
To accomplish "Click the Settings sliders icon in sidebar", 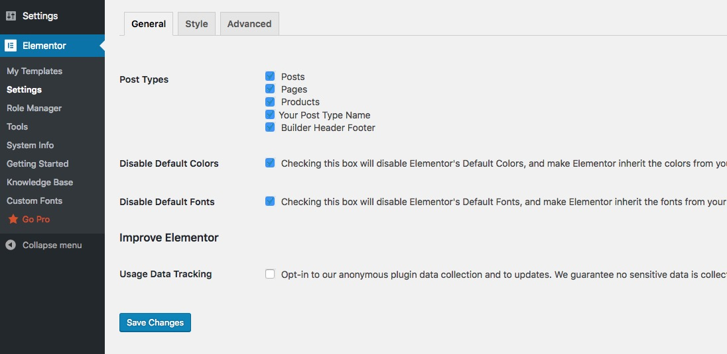I will 11,16.
